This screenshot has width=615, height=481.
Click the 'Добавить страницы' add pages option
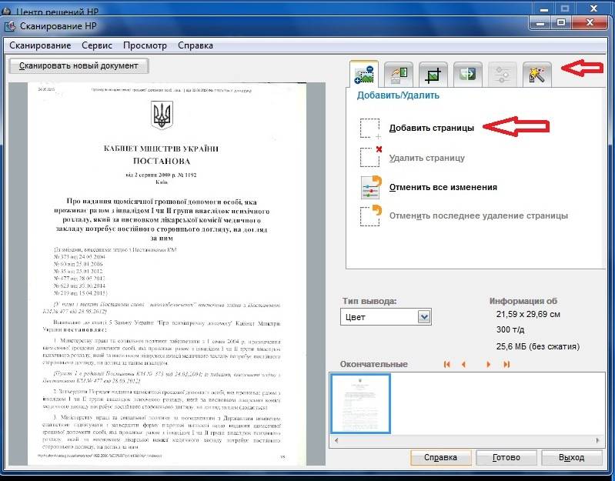point(431,128)
